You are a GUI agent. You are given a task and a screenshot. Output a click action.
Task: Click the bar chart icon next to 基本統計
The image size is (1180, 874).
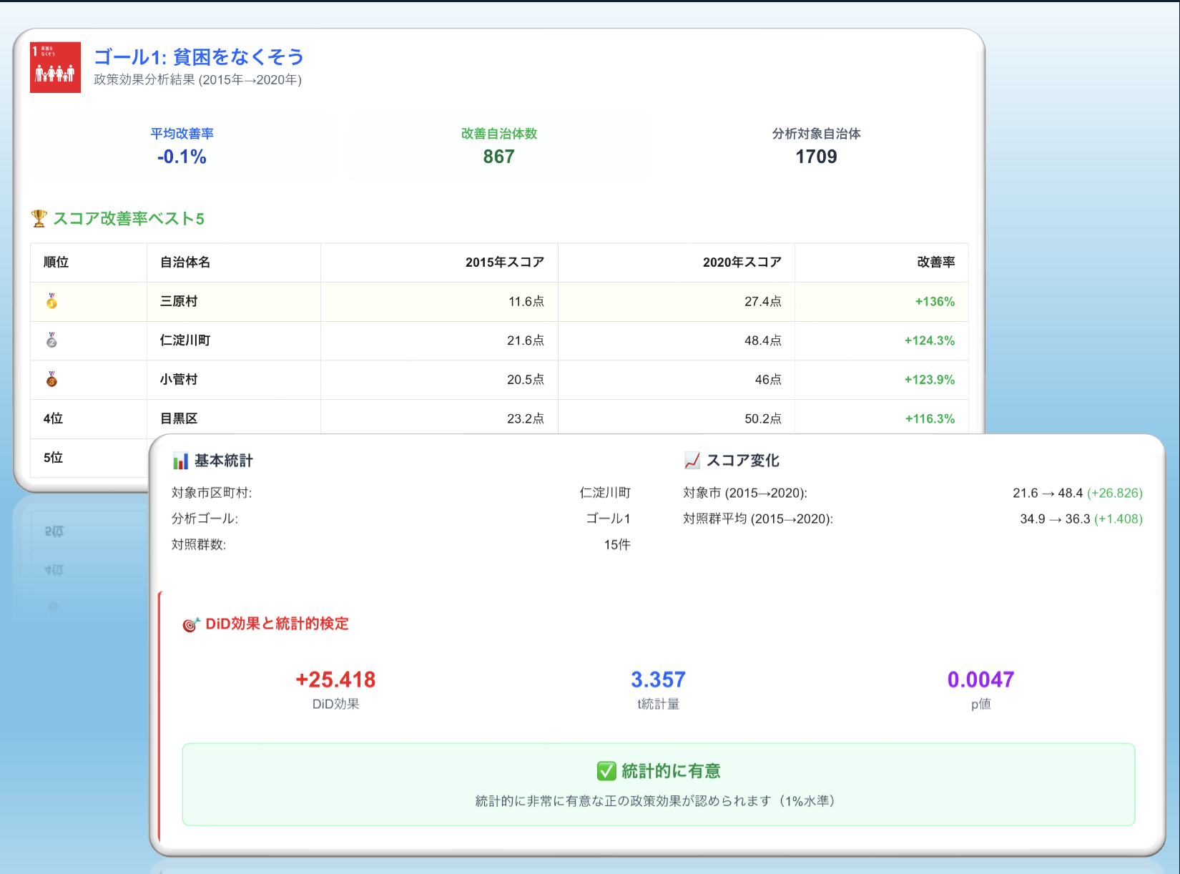point(178,460)
